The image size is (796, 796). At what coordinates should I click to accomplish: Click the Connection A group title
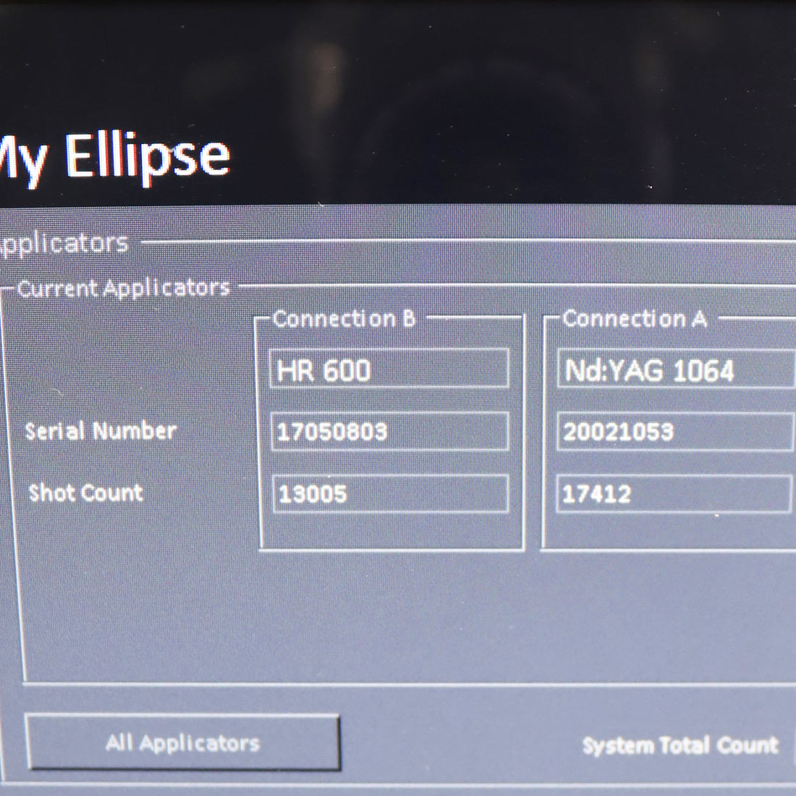pos(635,319)
